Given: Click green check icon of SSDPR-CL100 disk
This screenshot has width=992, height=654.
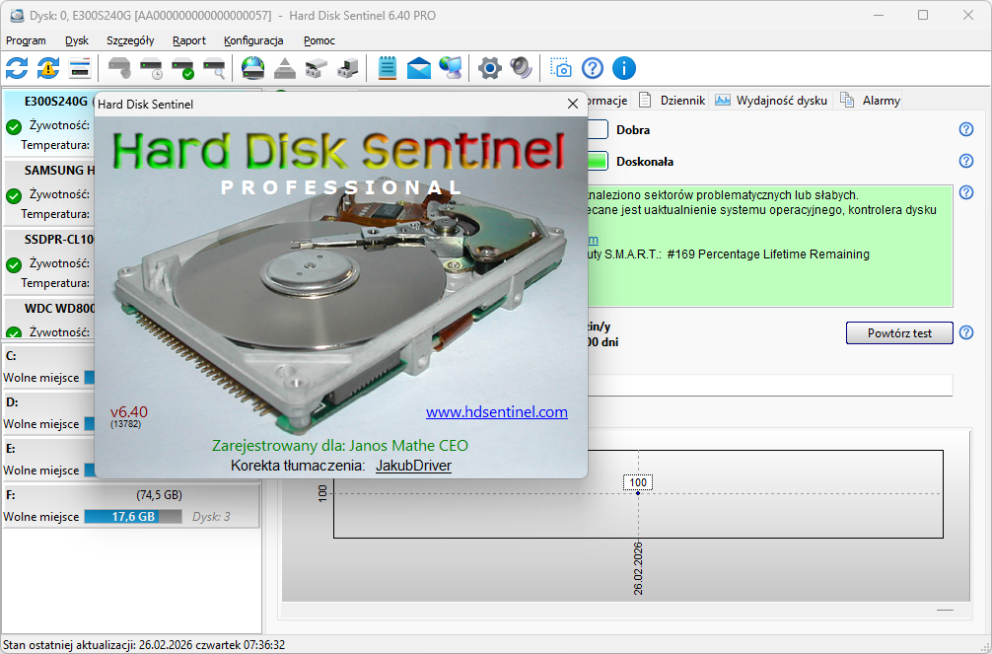Looking at the screenshot, I should pos(14,265).
